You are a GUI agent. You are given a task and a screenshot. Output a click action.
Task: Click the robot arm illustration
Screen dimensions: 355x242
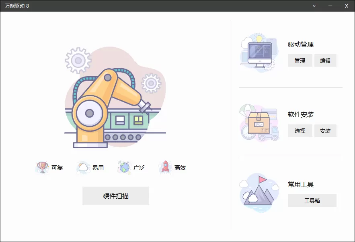113,100
